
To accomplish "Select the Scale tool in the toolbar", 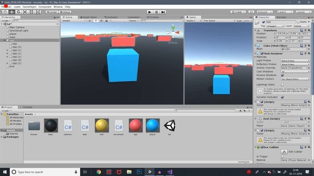I will (25, 12).
